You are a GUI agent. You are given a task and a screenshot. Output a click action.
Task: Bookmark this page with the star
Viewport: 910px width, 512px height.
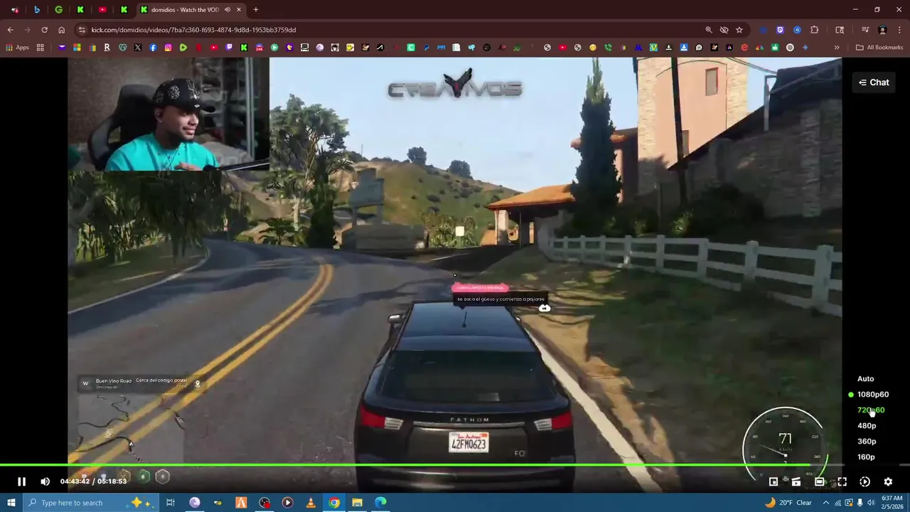(739, 30)
